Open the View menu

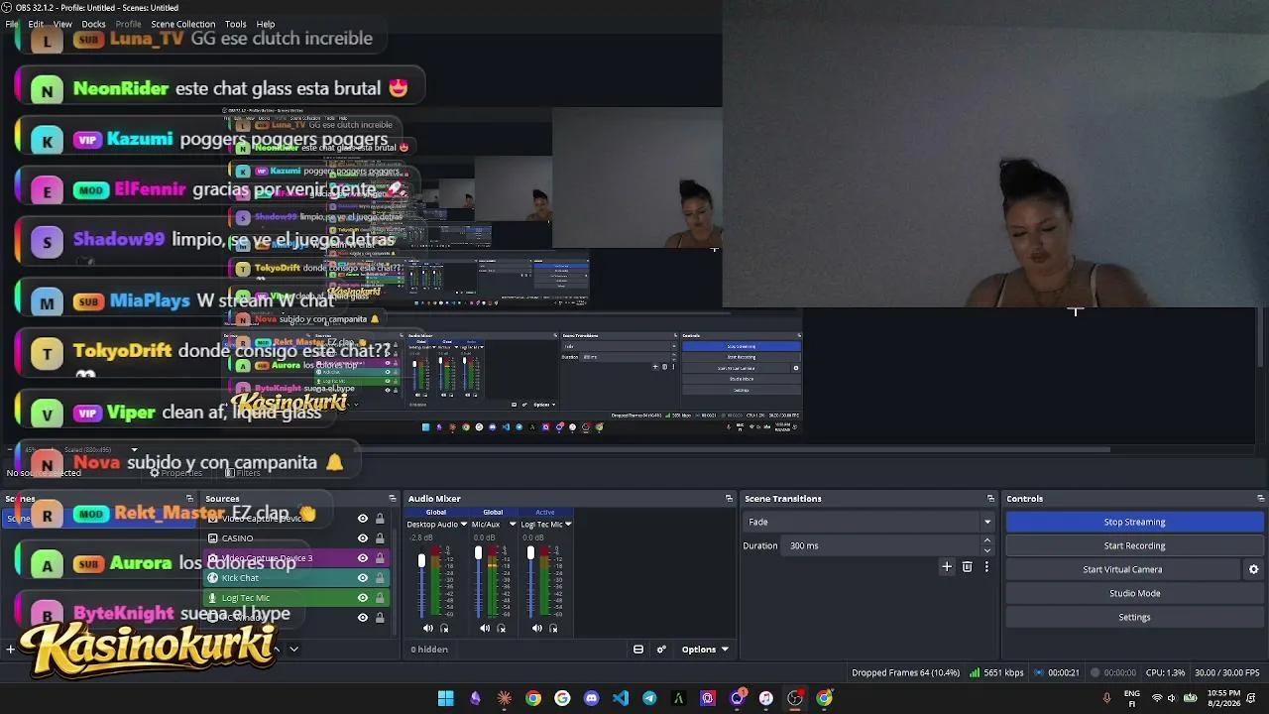click(x=62, y=24)
